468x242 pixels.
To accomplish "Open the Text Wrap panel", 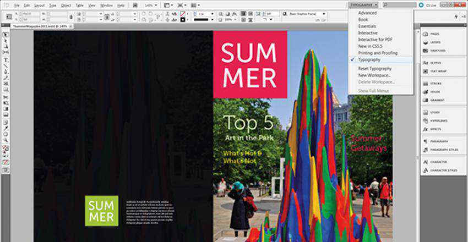I will (x=438, y=71).
